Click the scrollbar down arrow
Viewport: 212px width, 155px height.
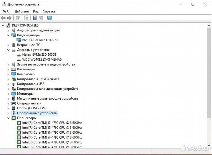tap(209, 146)
